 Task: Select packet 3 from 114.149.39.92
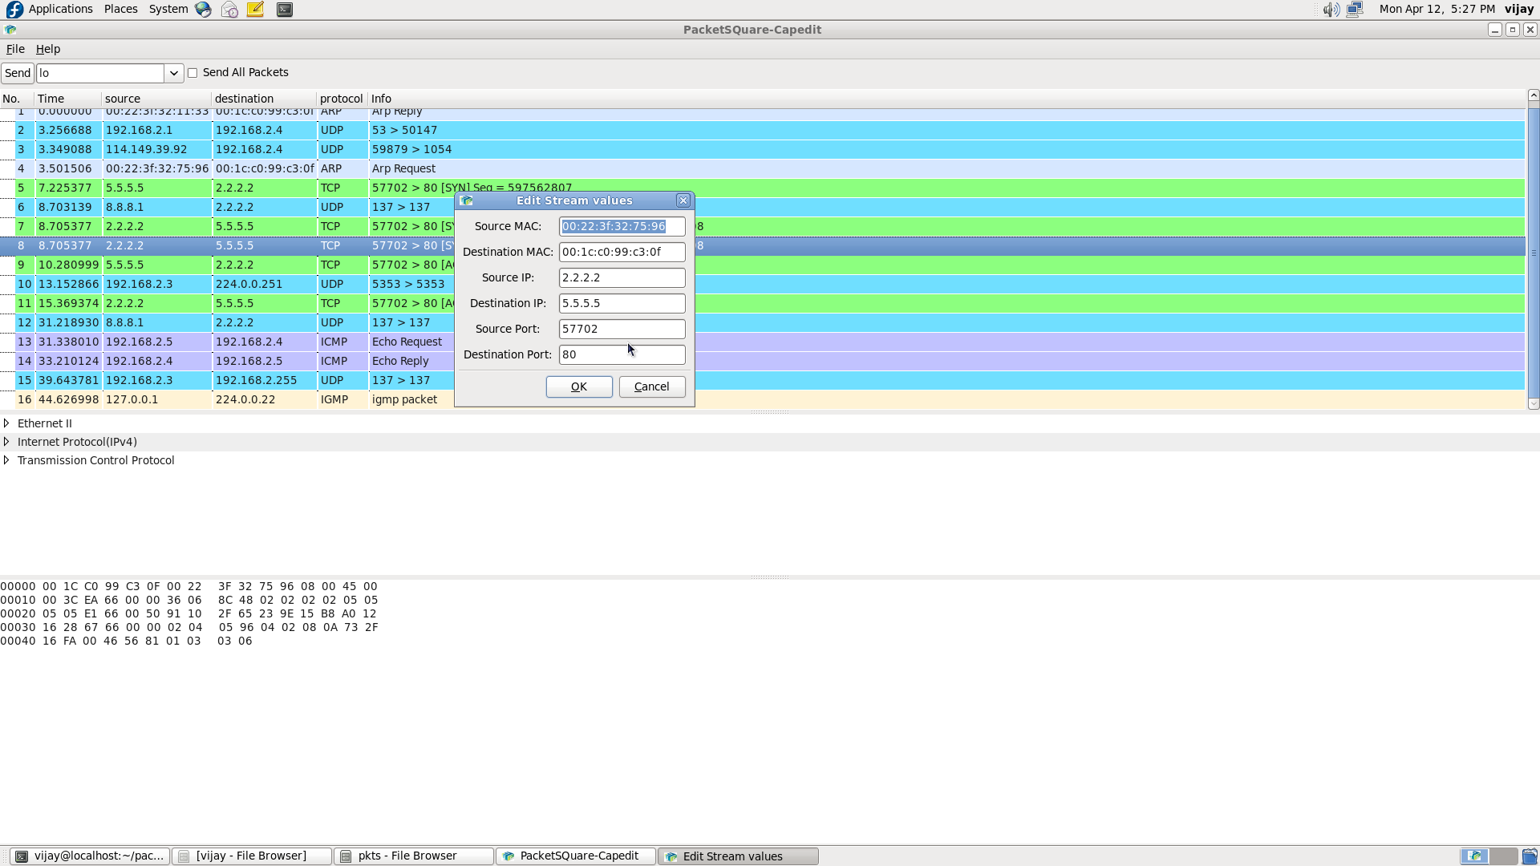click(762, 149)
